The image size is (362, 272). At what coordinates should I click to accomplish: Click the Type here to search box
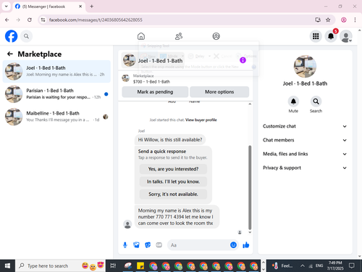(60, 266)
